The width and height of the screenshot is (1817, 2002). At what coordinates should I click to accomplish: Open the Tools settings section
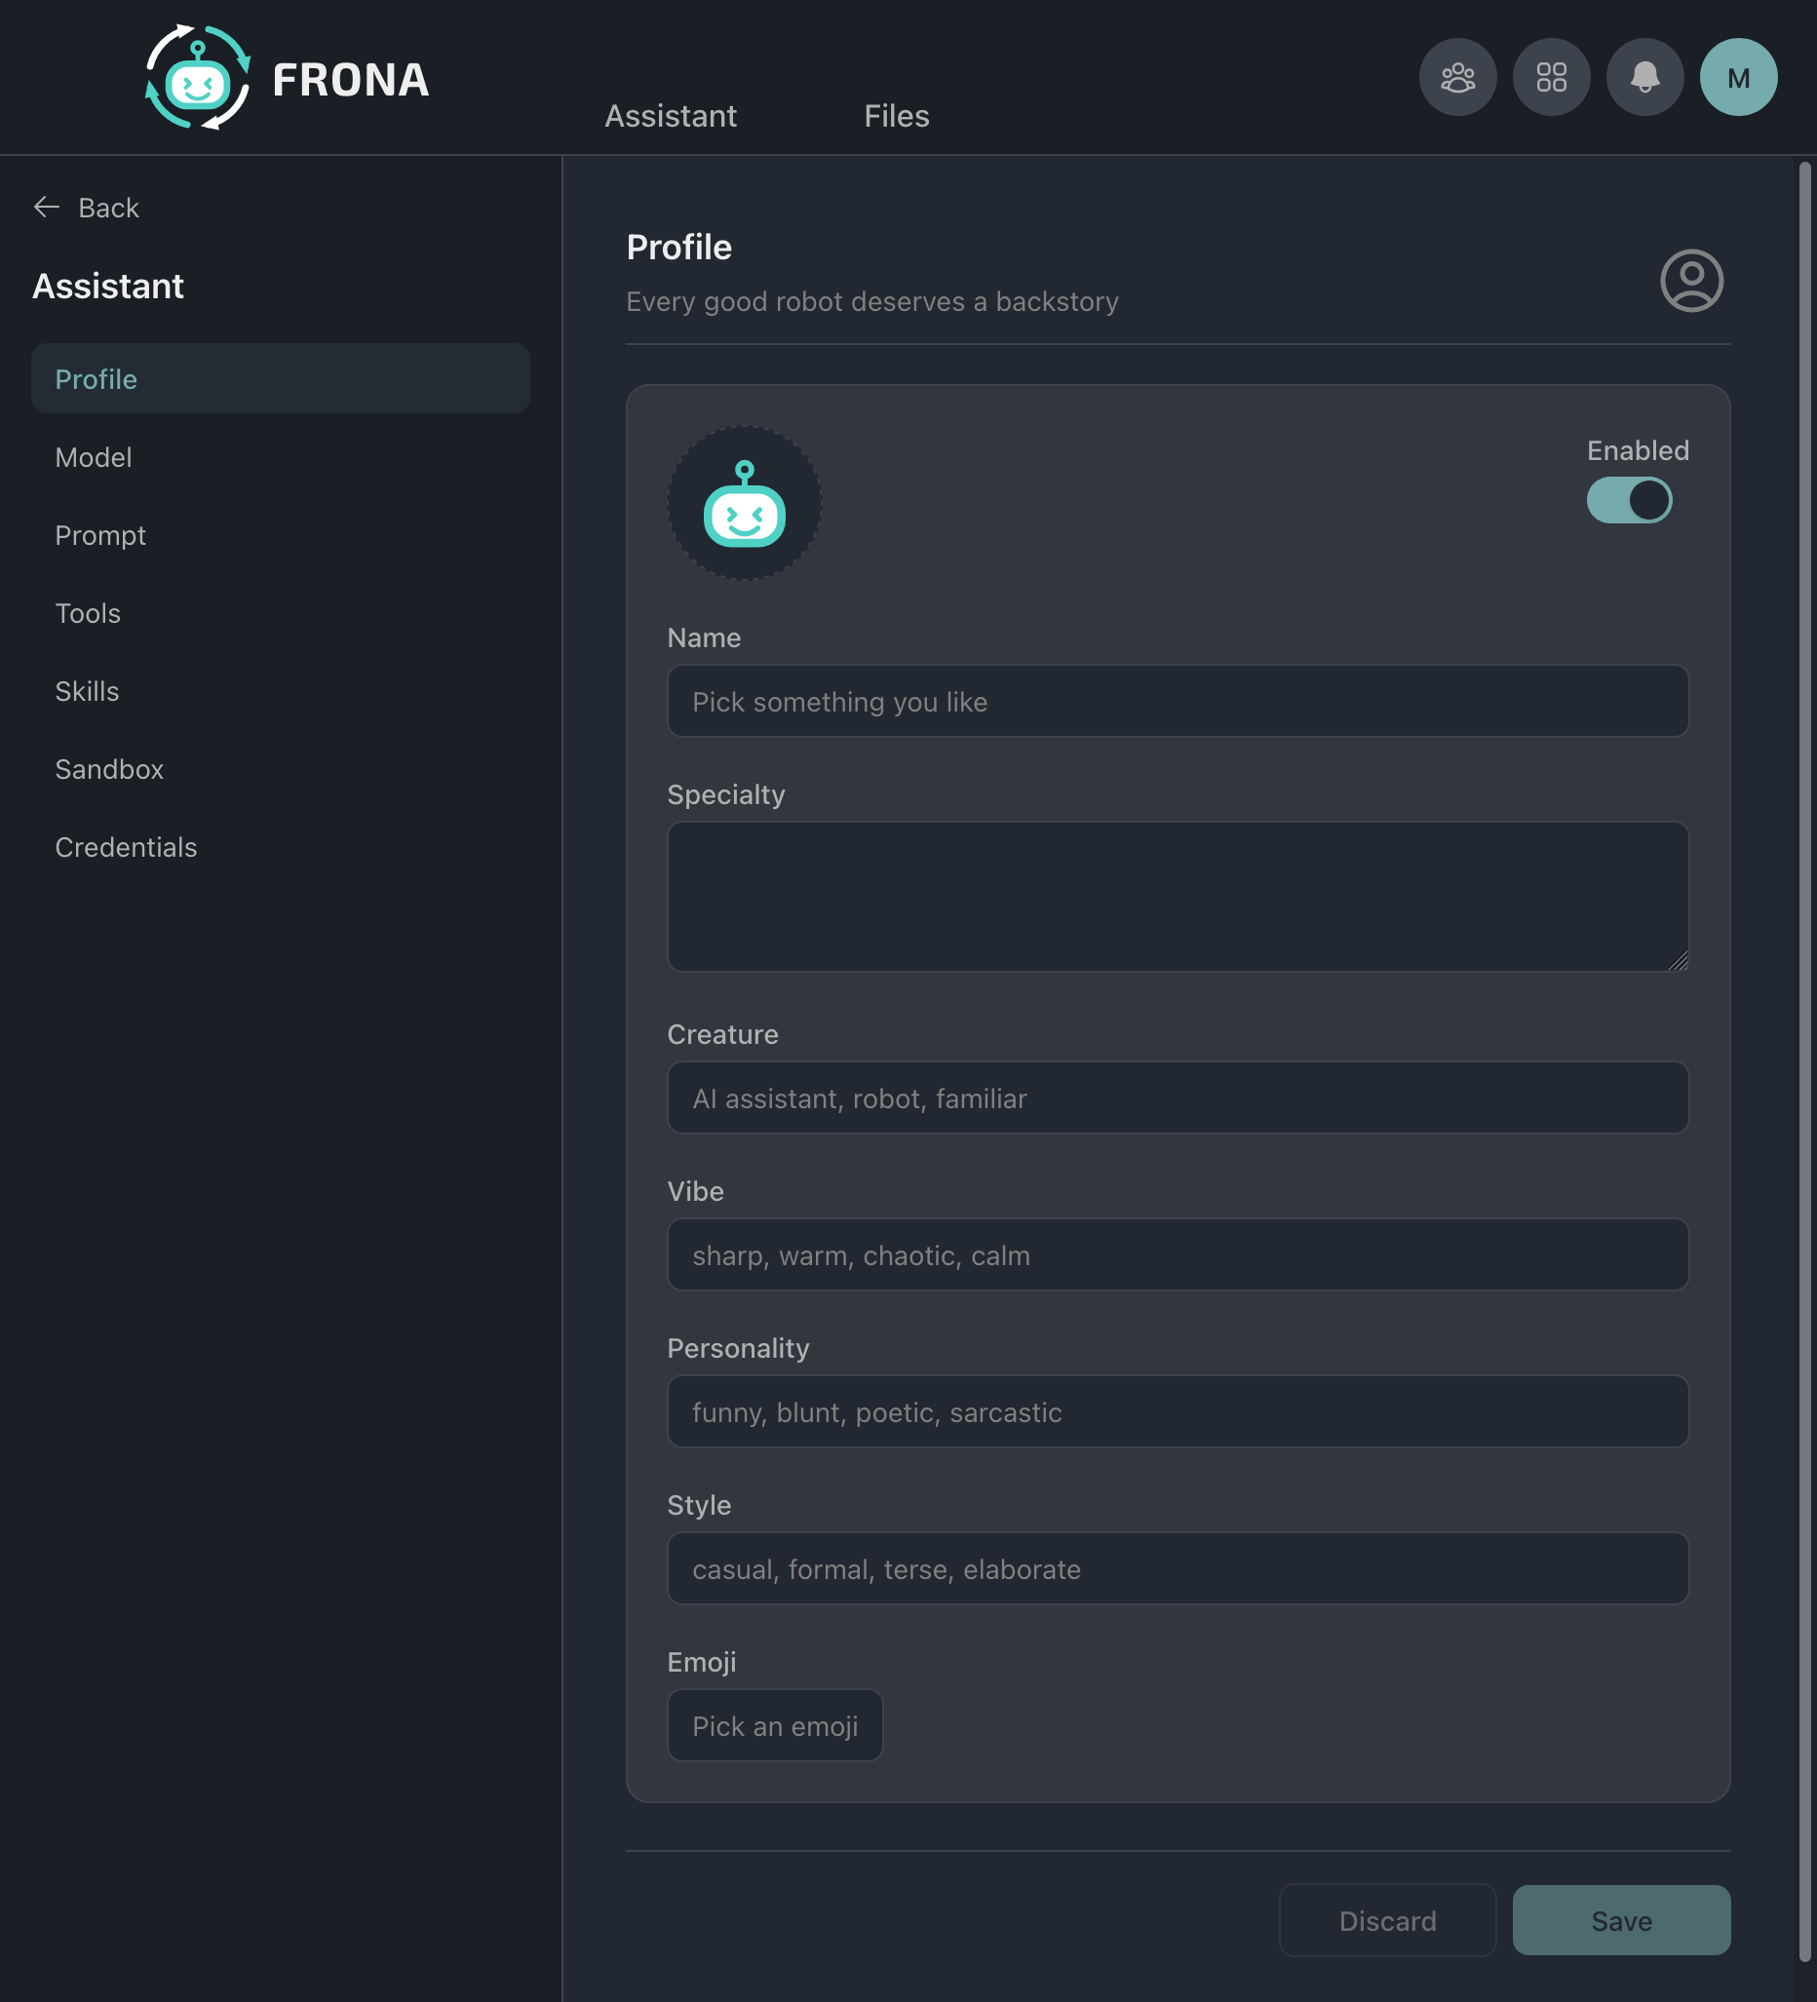[88, 613]
